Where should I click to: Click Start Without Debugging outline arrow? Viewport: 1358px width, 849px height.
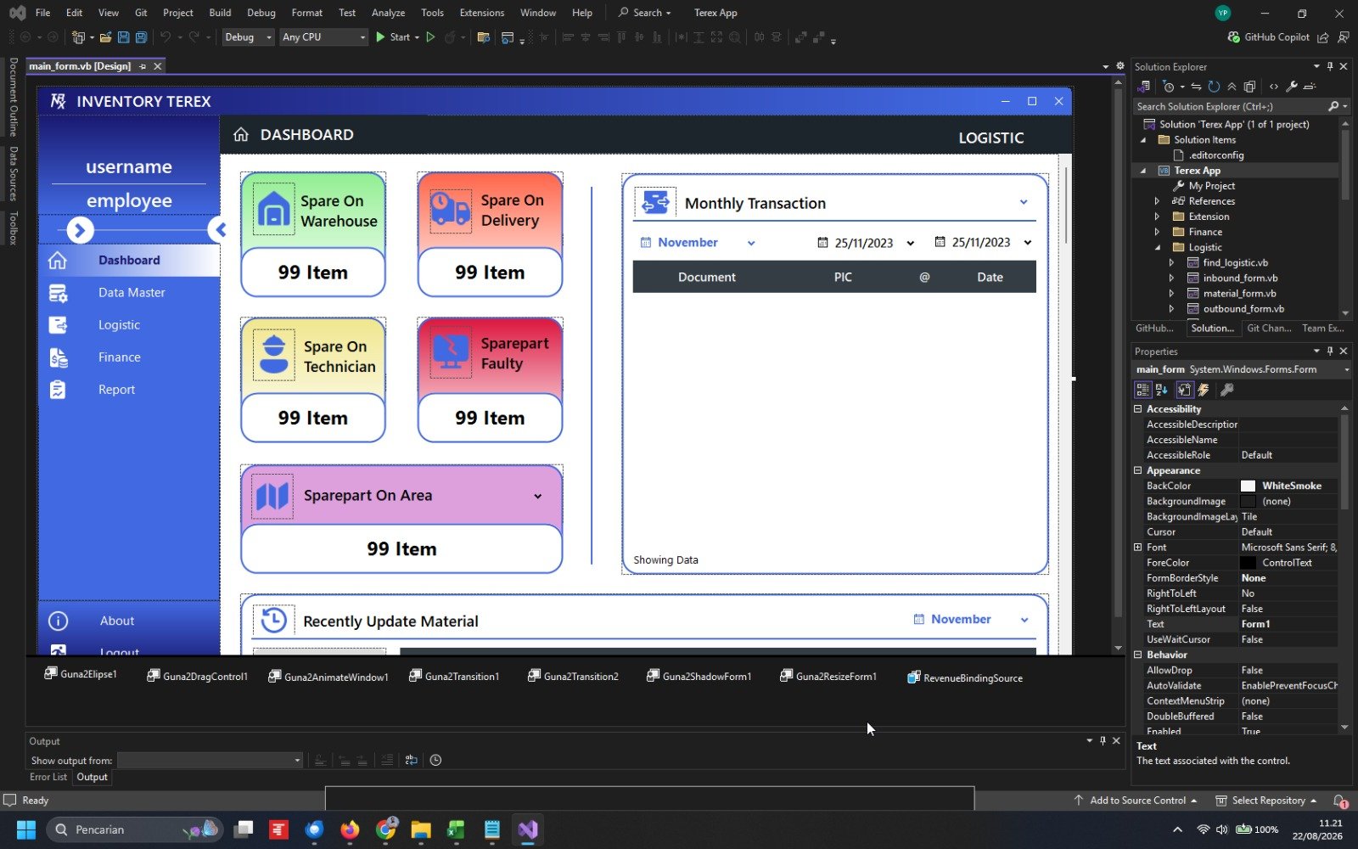430,37
